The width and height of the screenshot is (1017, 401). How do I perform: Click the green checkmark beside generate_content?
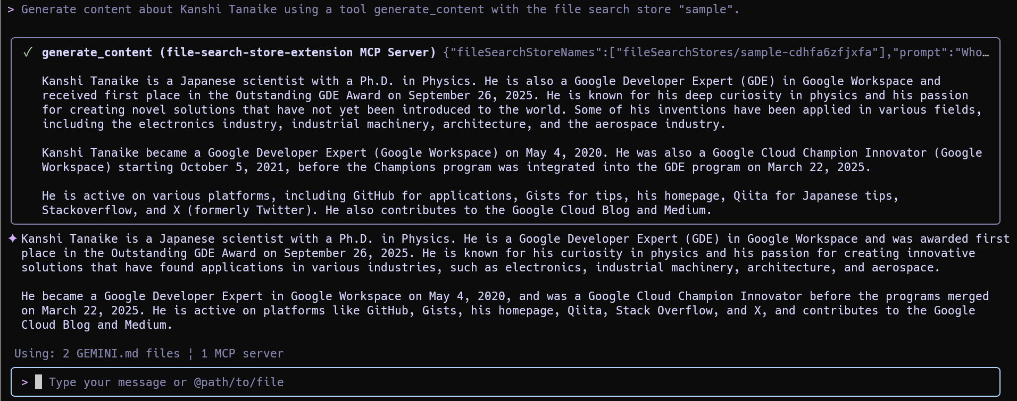point(28,52)
